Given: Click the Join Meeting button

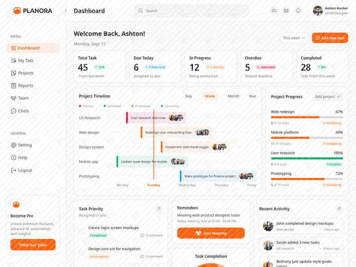Looking at the screenshot, I should tap(211, 233).
